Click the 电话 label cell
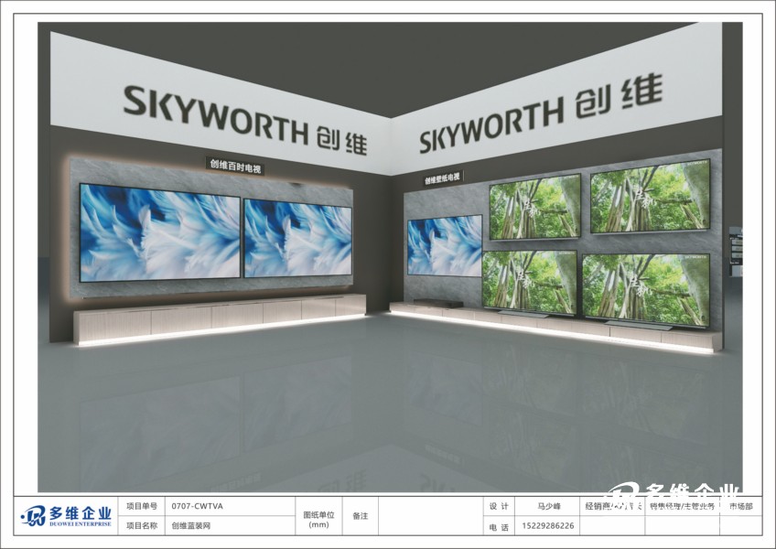The image size is (776, 549). pos(499,527)
